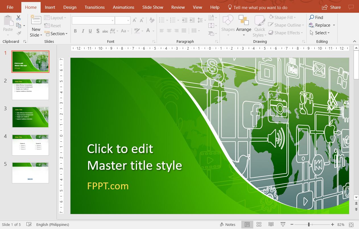Click the Decrease List Level indent icon

185,20
